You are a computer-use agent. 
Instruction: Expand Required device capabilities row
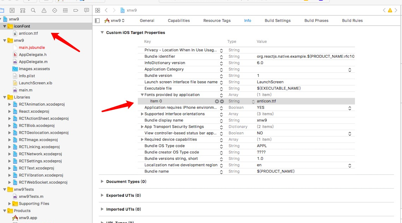[x=142, y=139]
